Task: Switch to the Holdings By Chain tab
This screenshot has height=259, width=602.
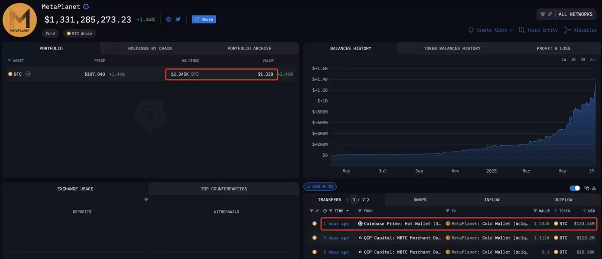Action: click(150, 49)
